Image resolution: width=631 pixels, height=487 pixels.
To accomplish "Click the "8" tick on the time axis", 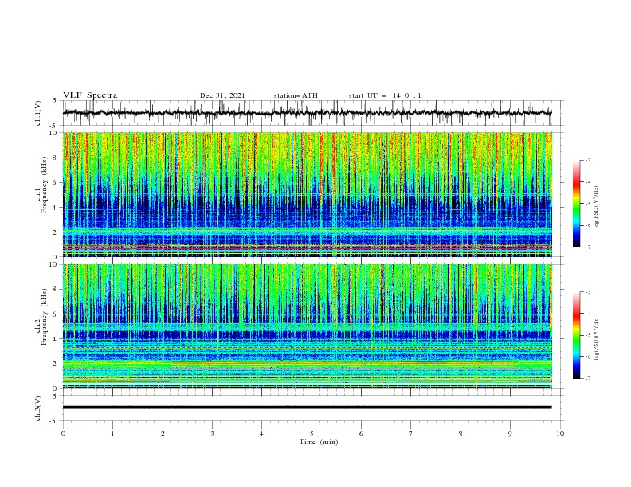I will (461, 434).
